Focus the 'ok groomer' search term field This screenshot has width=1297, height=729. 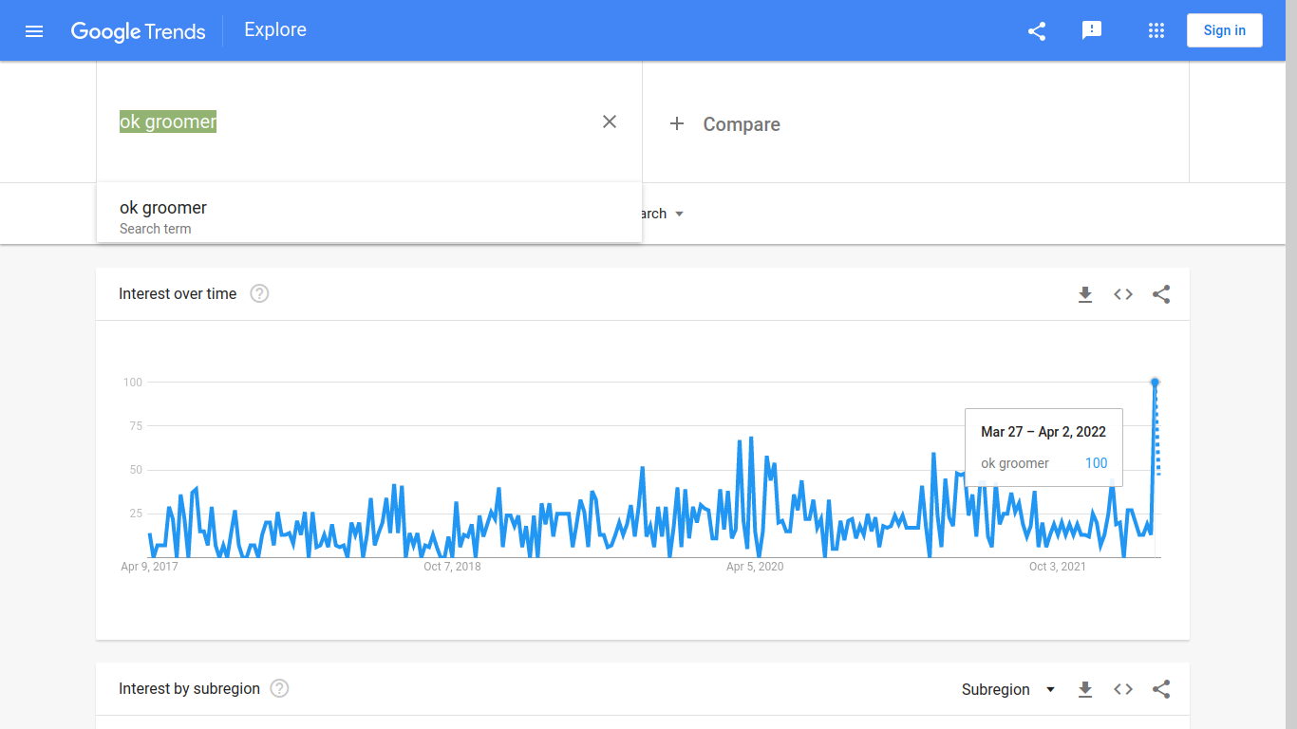coord(351,121)
